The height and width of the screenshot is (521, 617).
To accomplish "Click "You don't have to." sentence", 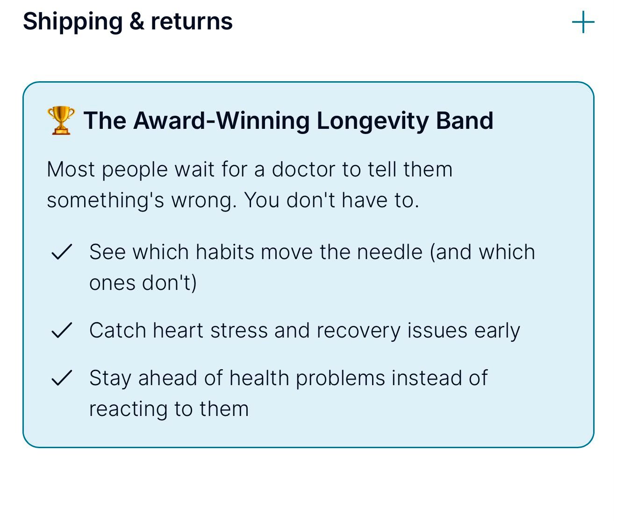I will pos(331,200).
